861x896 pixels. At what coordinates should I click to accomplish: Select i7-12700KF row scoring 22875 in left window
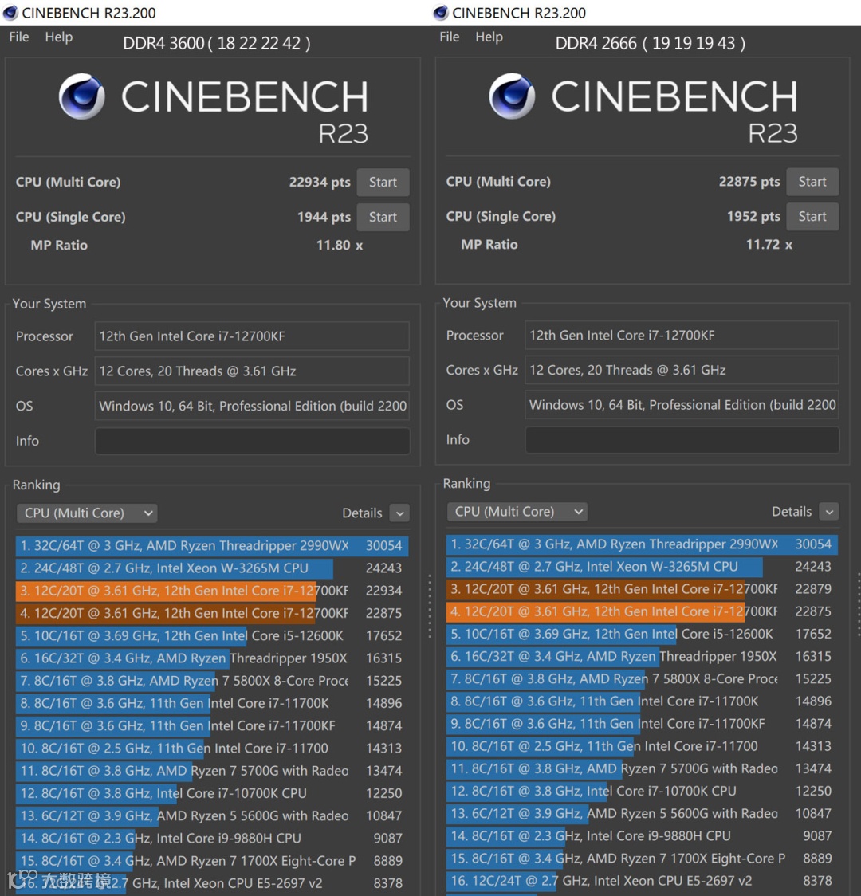pyautogui.click(x=212, y=613)
